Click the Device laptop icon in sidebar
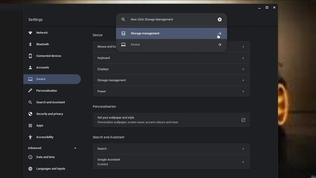The image size is (316, 178). coord(30,79)
